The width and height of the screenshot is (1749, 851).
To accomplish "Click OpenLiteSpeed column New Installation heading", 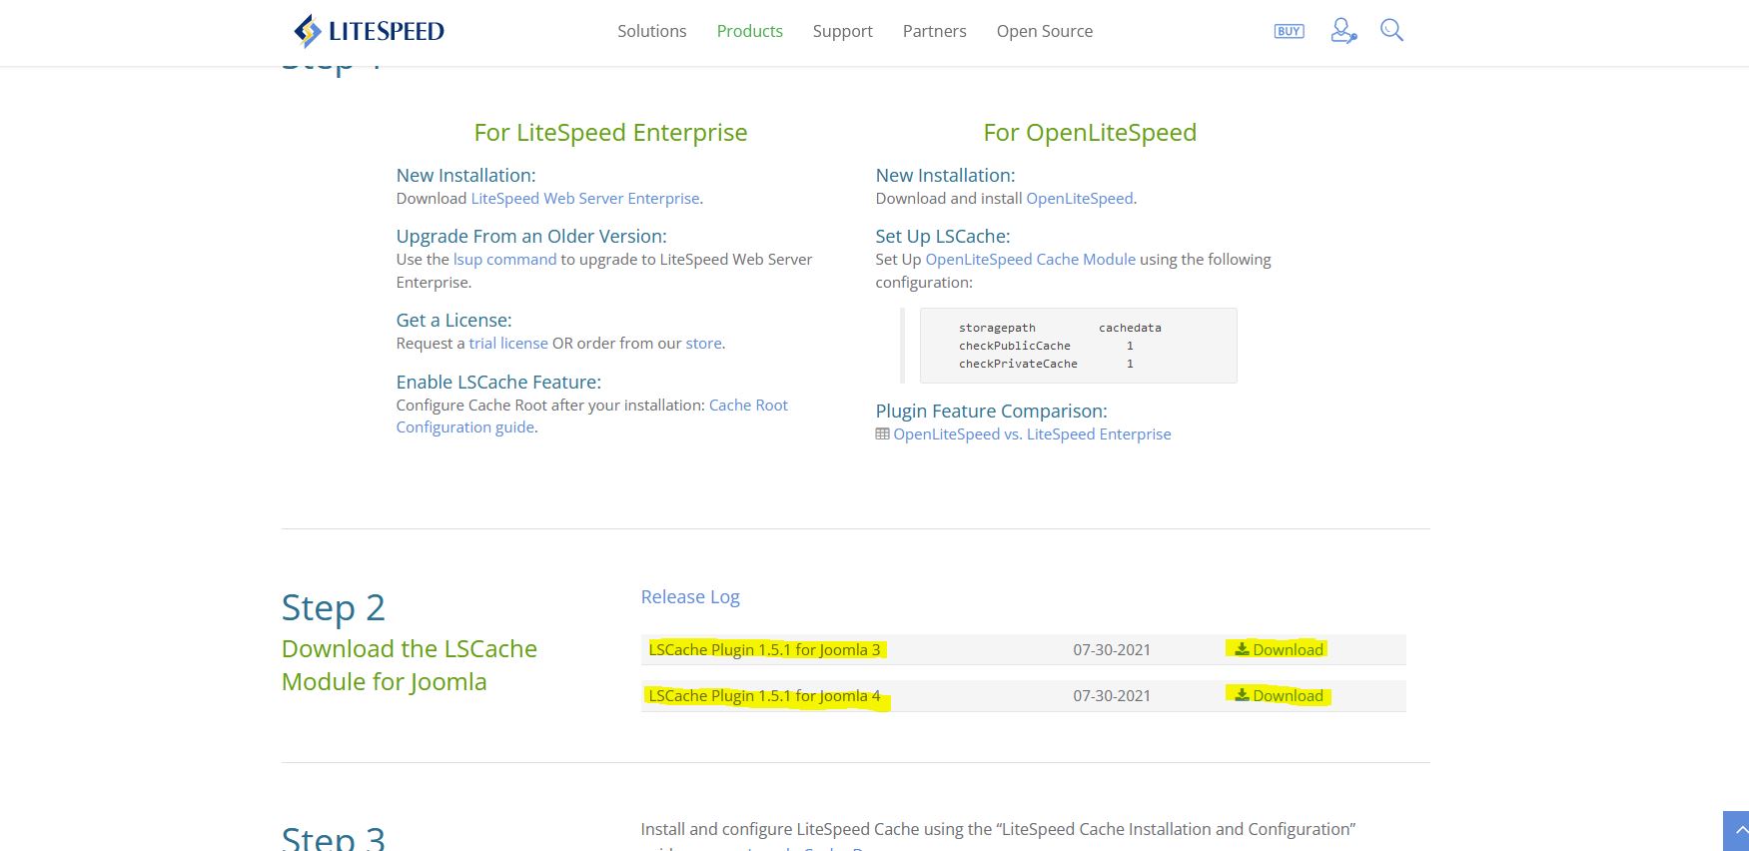I will pyautogui.click(x=945, y=175).
